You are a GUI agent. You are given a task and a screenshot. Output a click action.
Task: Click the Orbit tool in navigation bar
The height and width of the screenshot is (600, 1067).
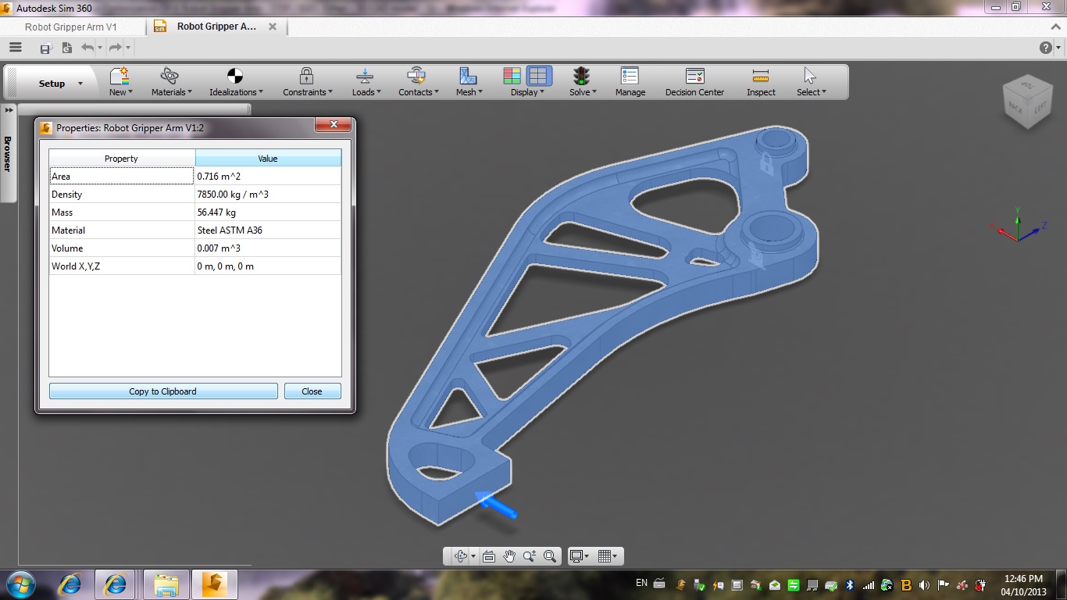(x=461, y=556)
